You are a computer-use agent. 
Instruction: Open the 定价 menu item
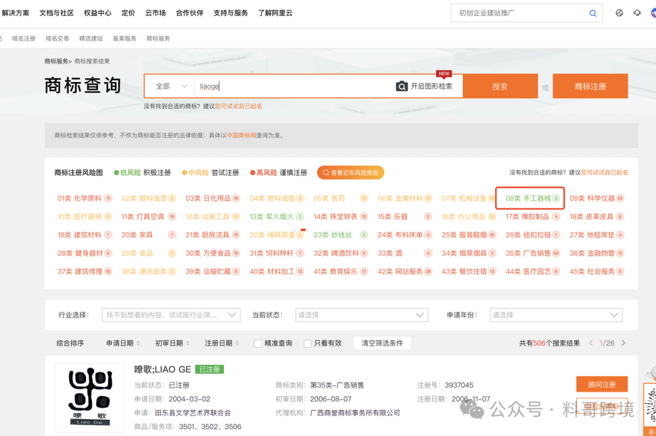pos(128,13)
